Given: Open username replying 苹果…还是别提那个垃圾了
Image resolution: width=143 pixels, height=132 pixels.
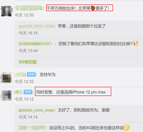Looking at the screenshot, I should tap(36, 27).
